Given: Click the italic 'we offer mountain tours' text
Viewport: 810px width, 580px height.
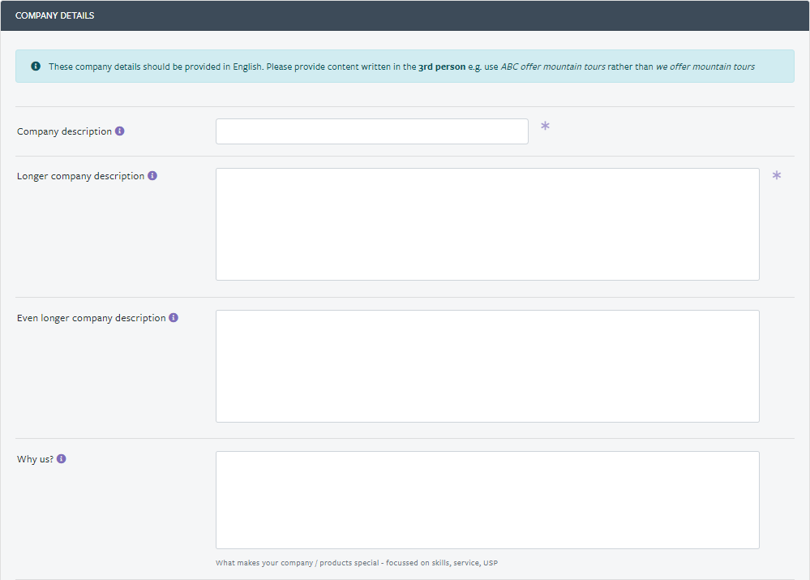Looking at the screenshot, I should (705, 67).
